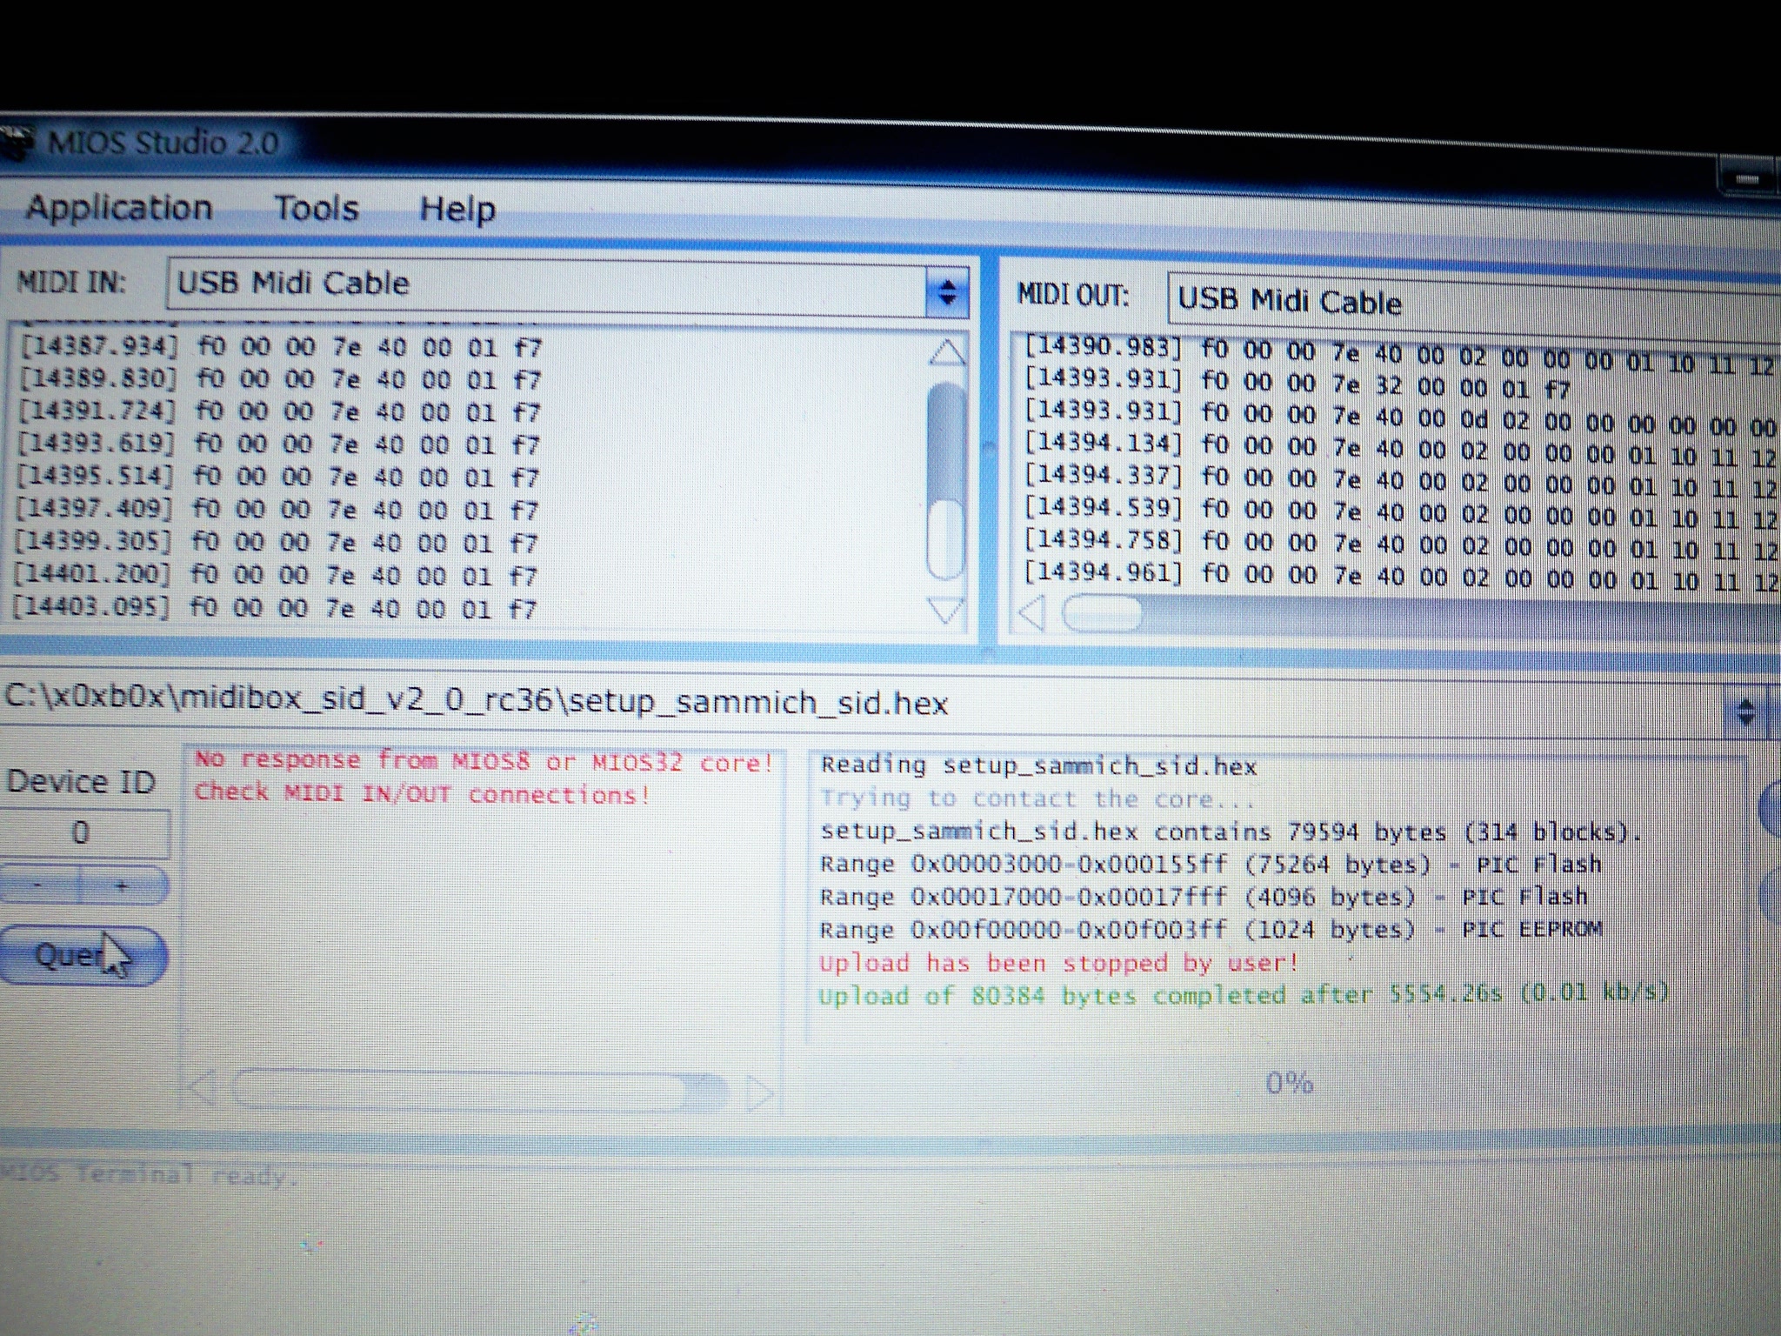The image size is (1781, 1336).
Task: Increase Device ID with the plus button
Action: click(122, 886)
